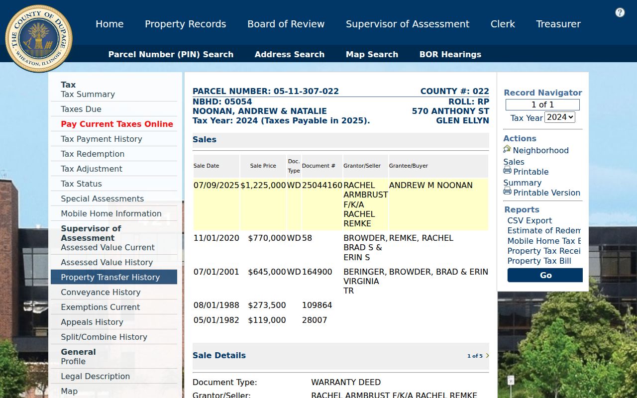Open Property Records menu
Screen dimensions: 637x398
(x=186, y=24)
